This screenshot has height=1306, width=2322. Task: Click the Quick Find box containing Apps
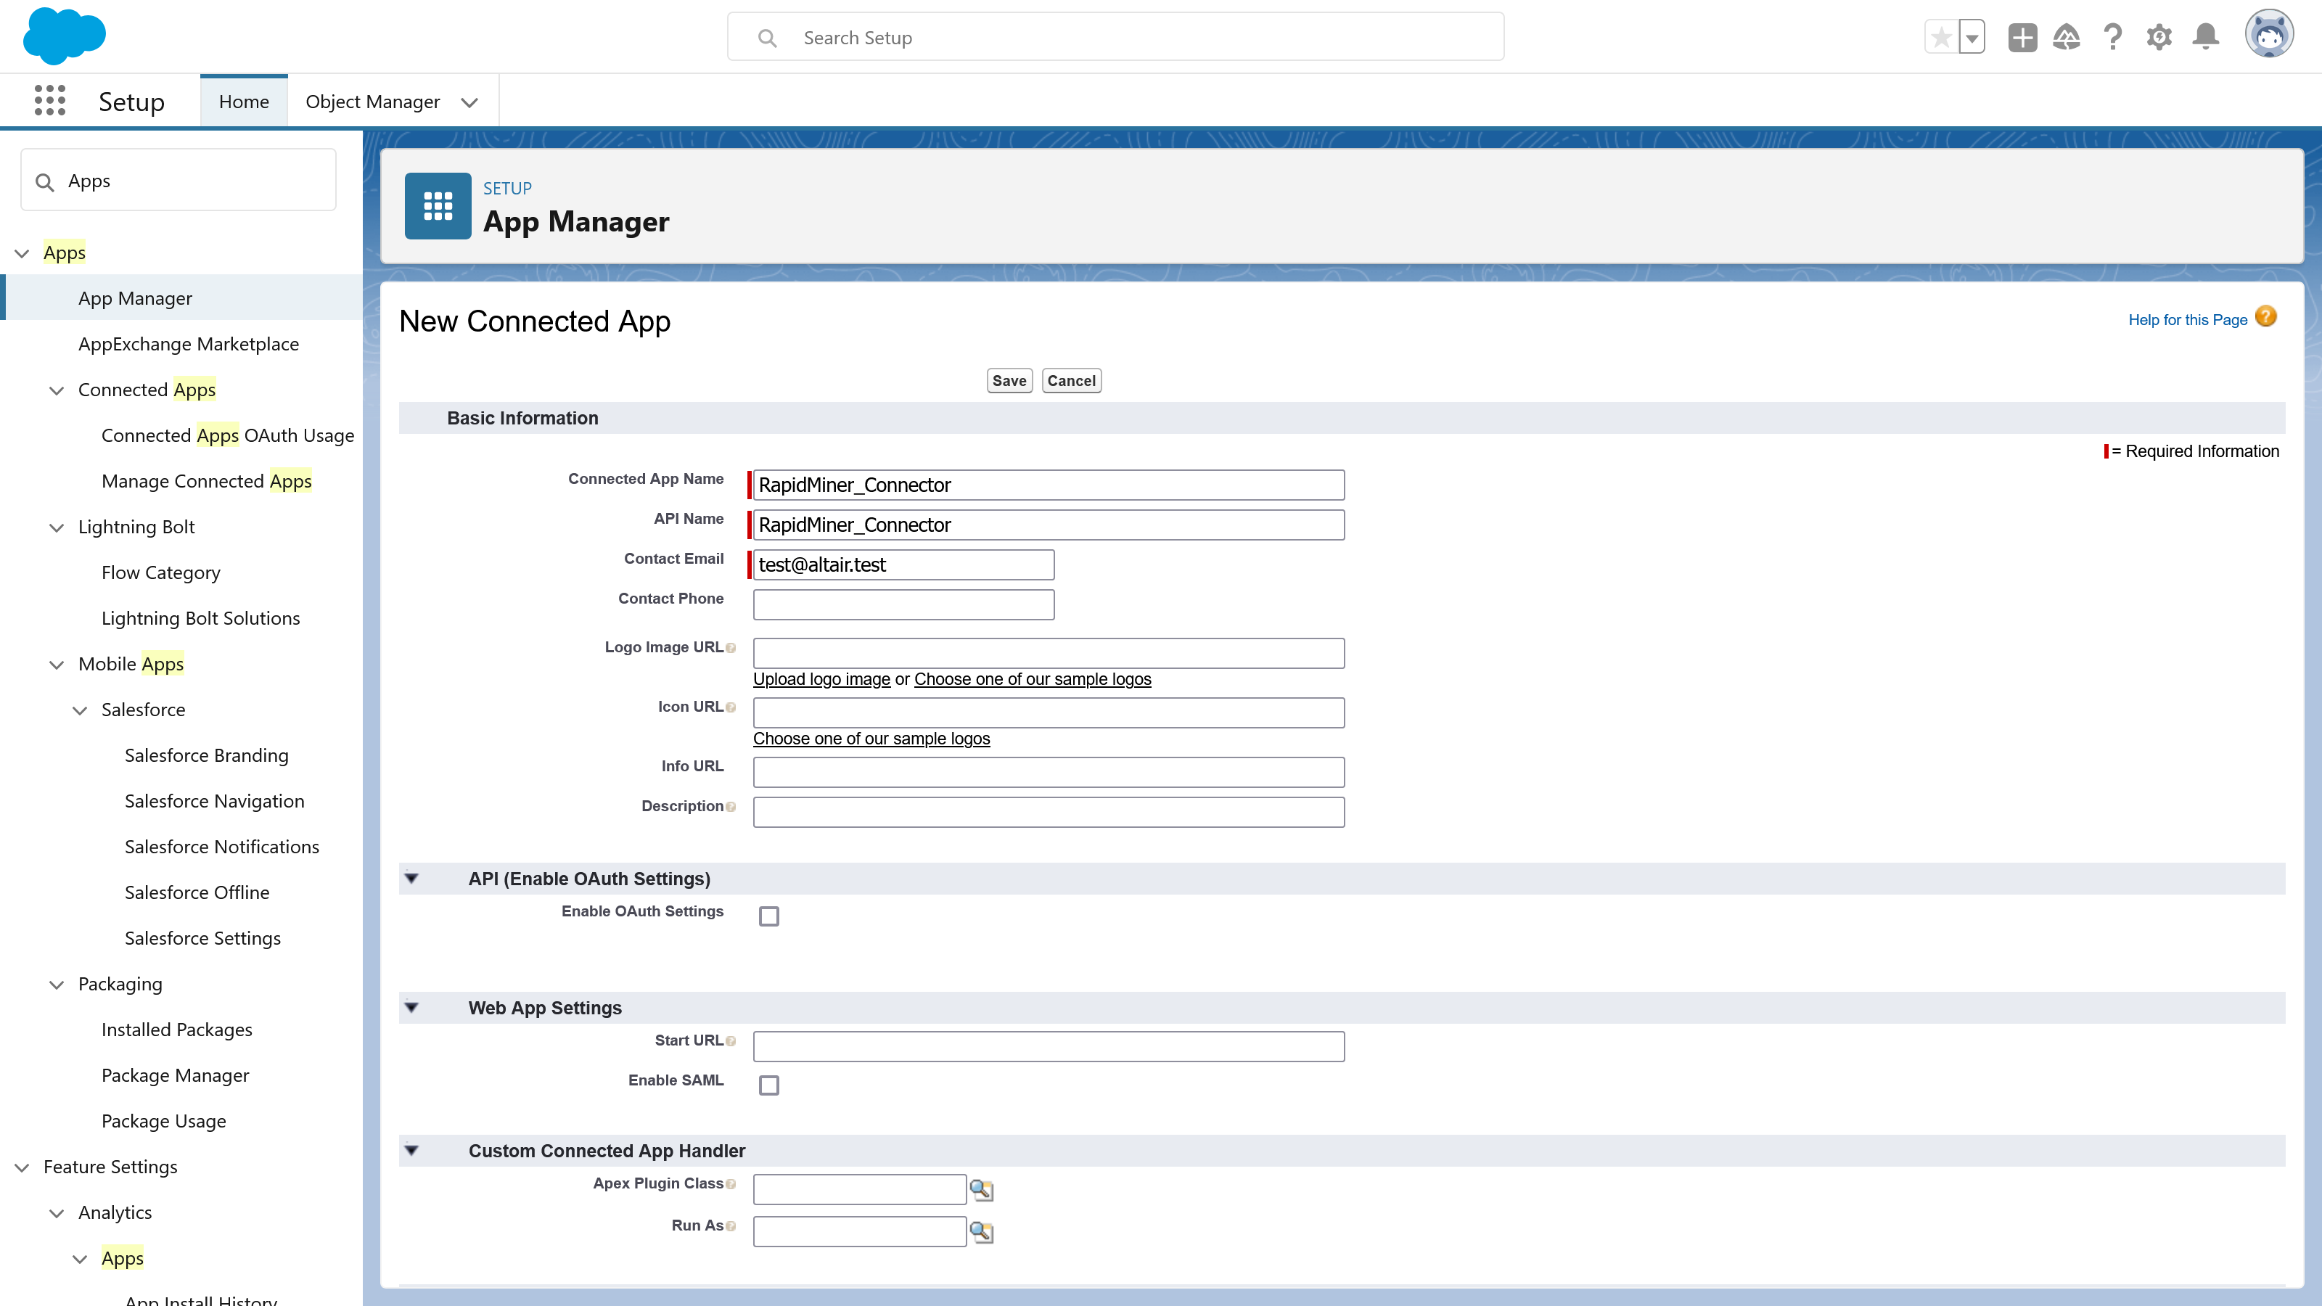179,180
